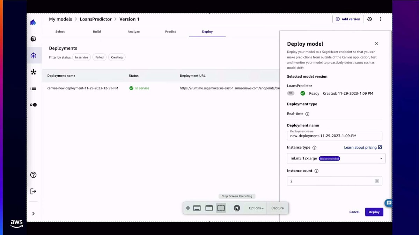Viewport: 419px width, 235px height.
Task: Click info icon next to Instance type
Action: click(314, 148)
